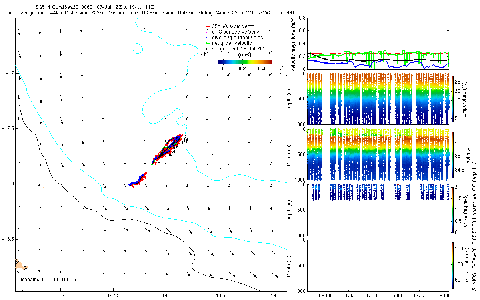The height and width of the screenshot is (300, 480).
Task: Click the 13Jul tick on time axis
Action: [372, 296]
